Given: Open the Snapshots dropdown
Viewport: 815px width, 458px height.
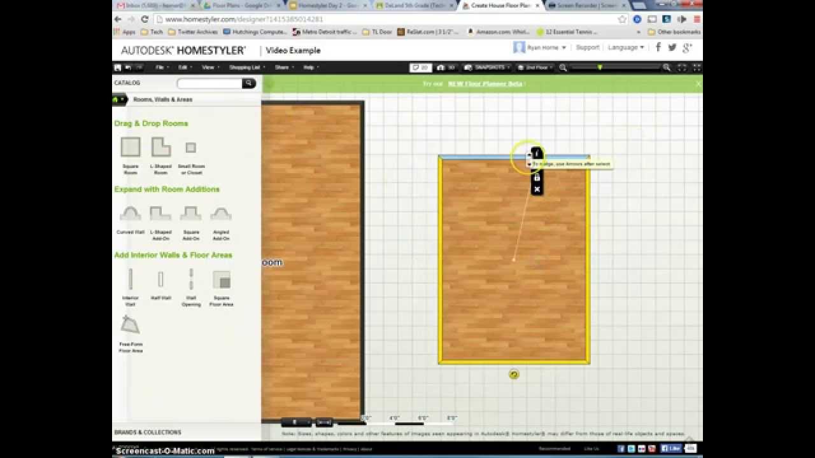Looking at the screenshot, I should [487, 67].
